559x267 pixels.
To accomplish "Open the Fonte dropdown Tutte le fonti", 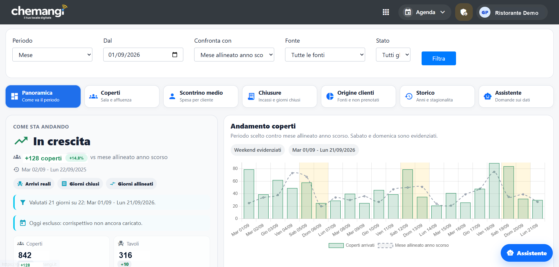I will (x=325, y=55).
